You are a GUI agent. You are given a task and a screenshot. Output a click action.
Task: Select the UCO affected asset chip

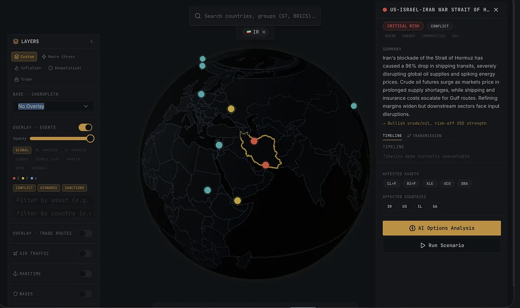pyautogui.click(x=447, y=184)
